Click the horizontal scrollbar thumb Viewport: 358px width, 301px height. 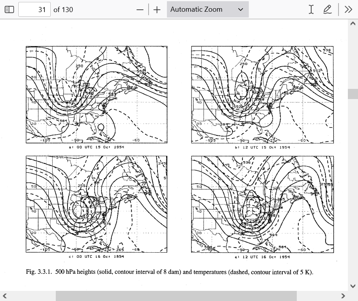coord(176,296)
